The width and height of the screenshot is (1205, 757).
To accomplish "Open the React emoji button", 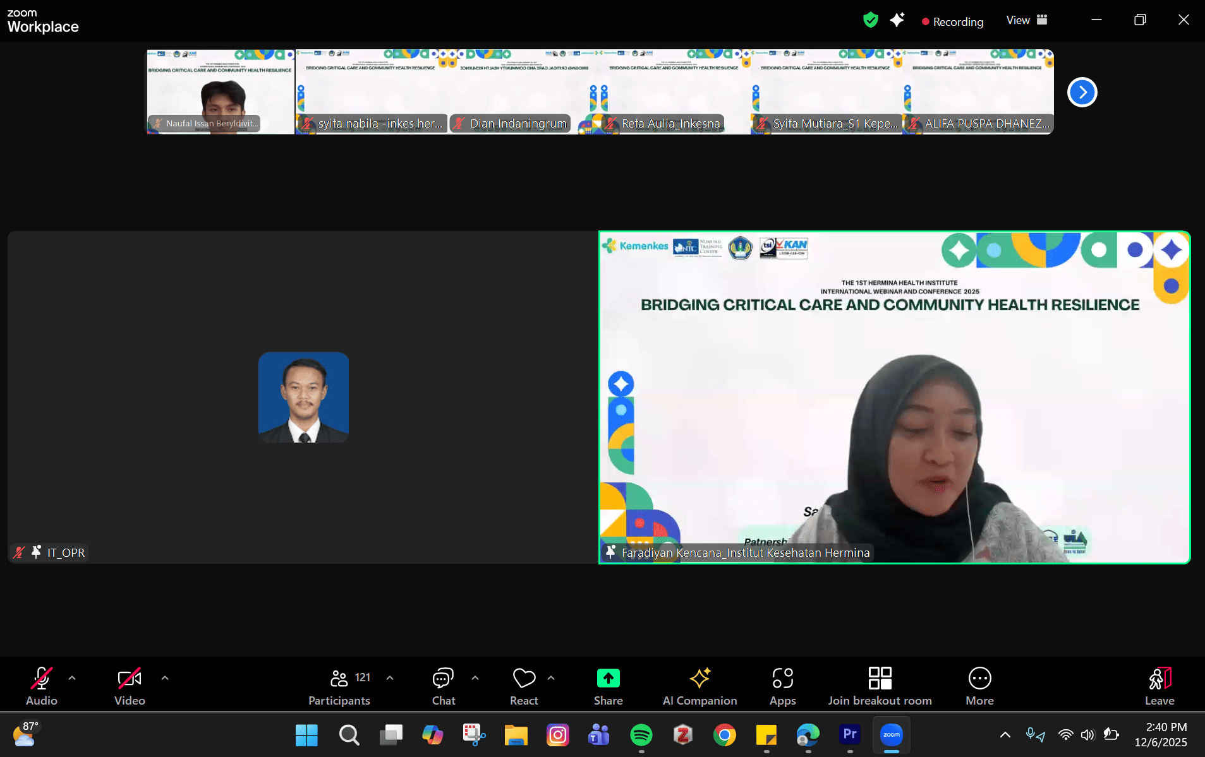I will click(x=524, y=686).
